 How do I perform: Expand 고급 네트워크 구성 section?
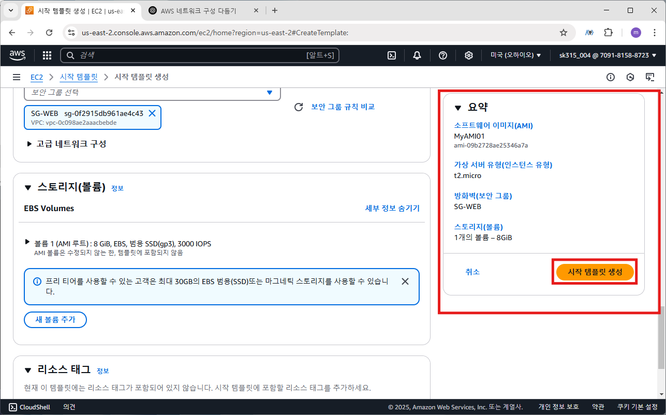[67, 144]
